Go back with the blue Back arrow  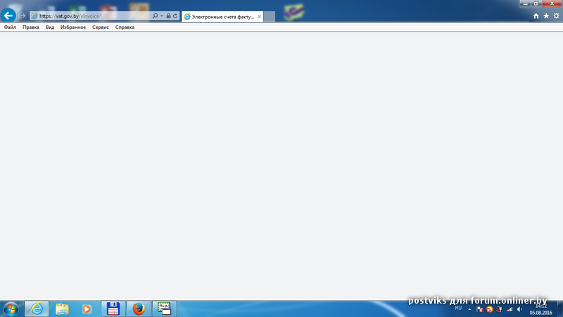(8, 15)
